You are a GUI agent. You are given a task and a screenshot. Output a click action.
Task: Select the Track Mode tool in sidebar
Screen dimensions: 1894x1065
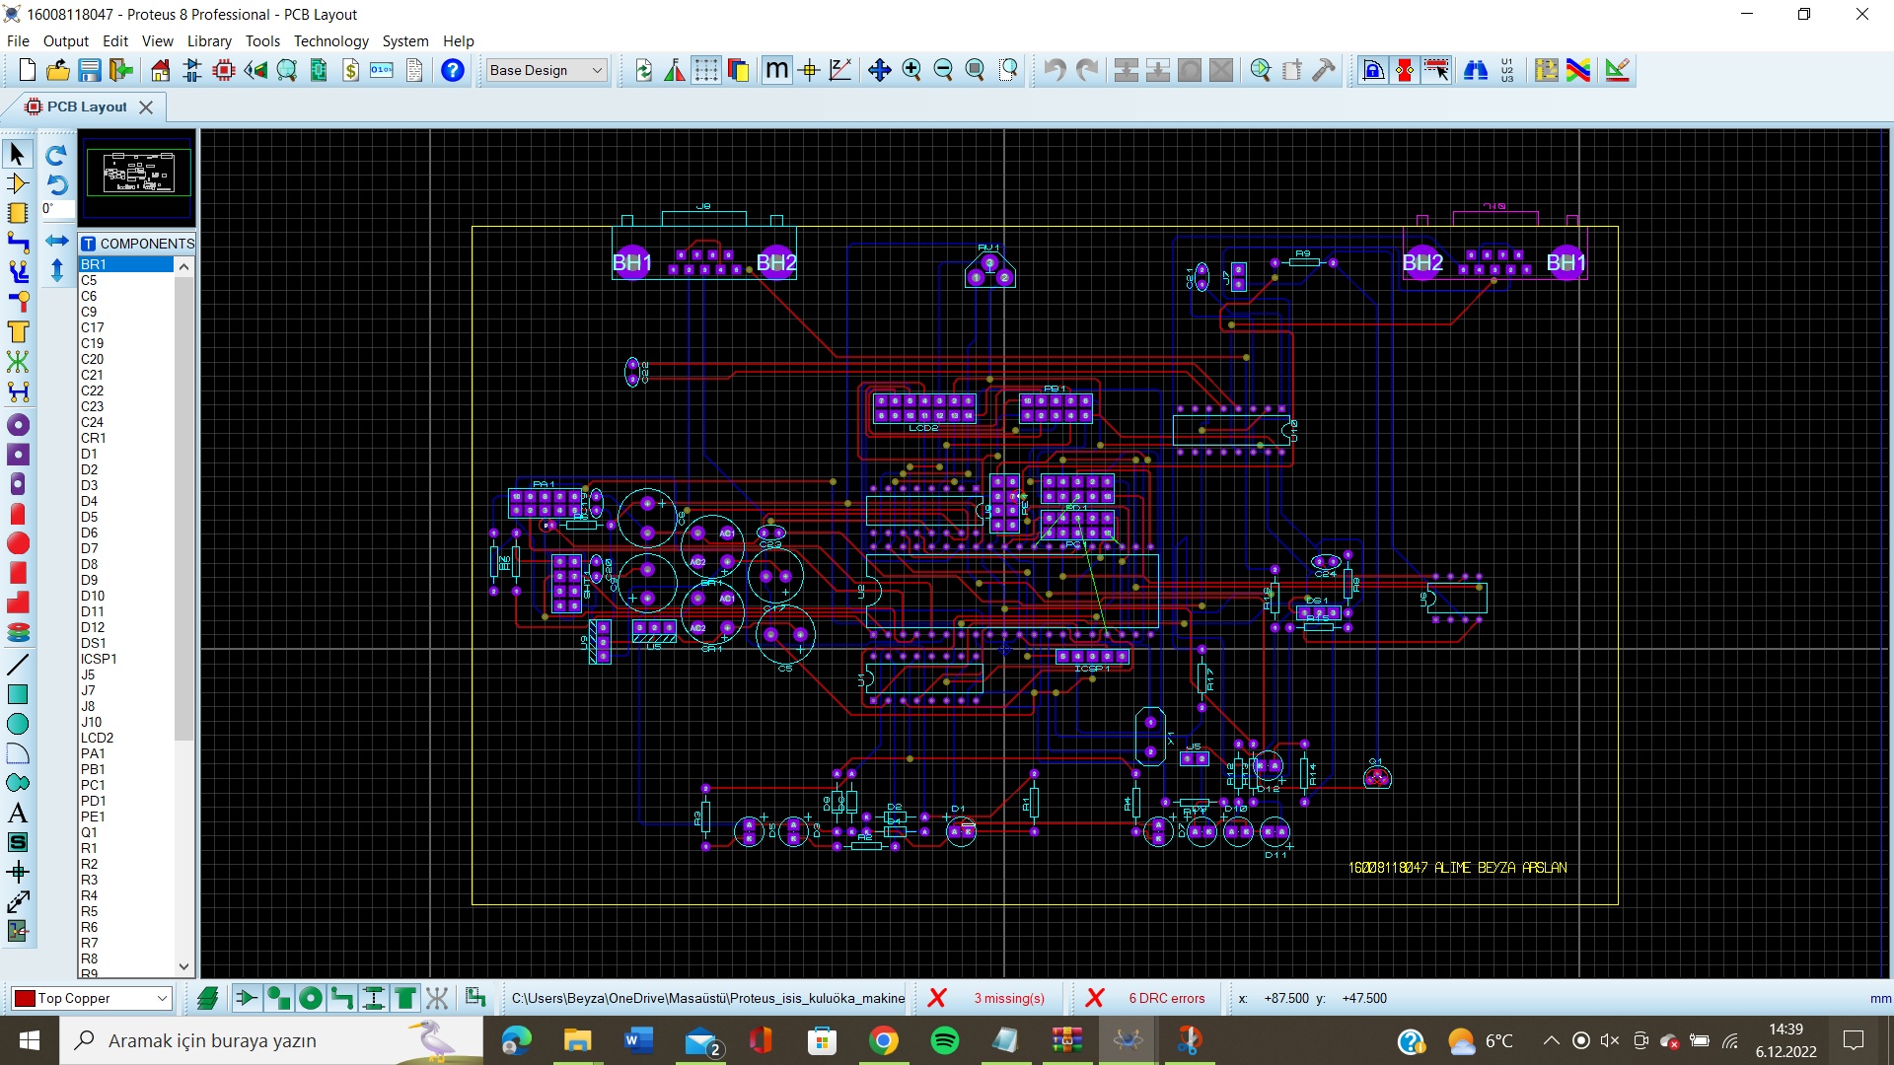(18, 242)
